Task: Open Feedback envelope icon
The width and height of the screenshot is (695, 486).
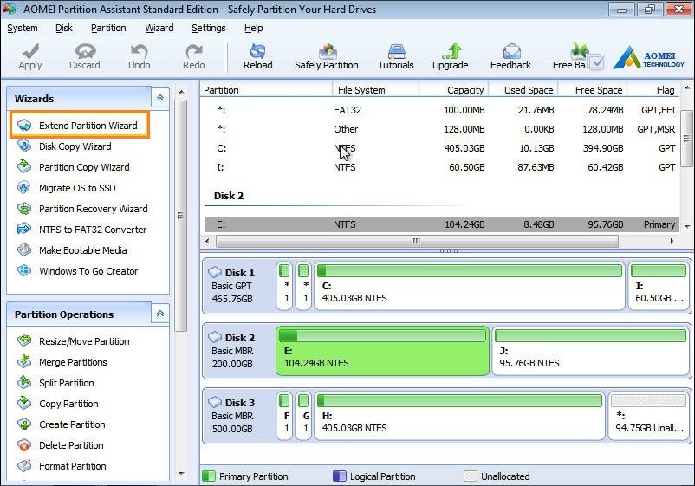Action: (x=511, y=51)
